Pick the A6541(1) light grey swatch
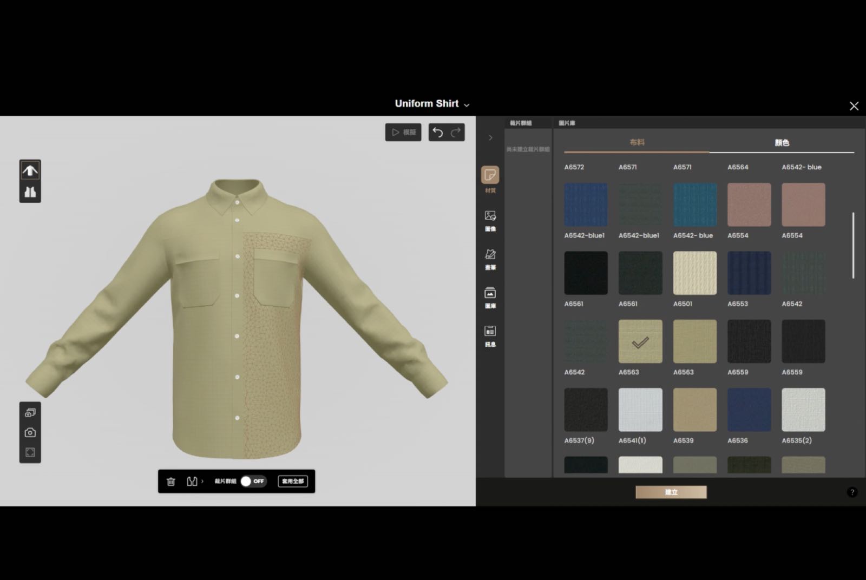Viewport: 866px width, 580px height. tap(640, 410)
